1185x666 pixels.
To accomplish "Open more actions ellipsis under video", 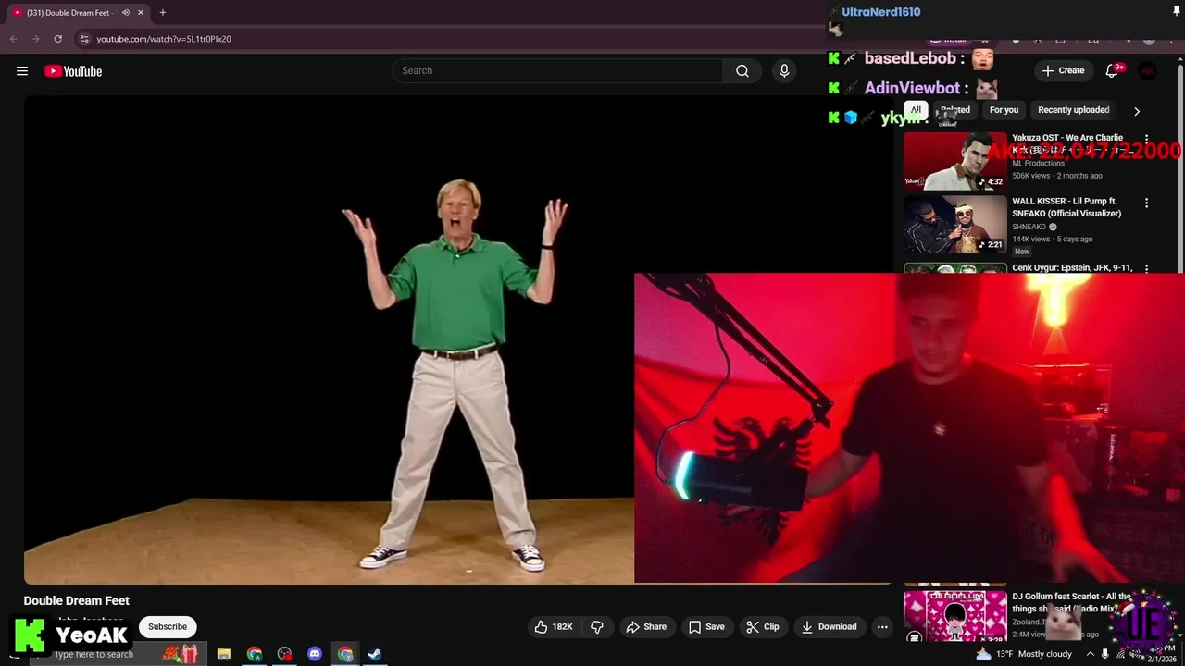I will click(882, 627).
